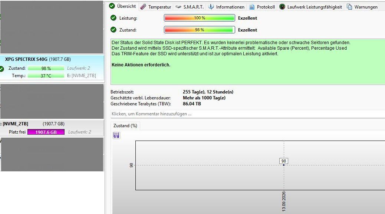This screenshot has width=385, height=214.
Task: Click the info icon on the Informationen tab
Action: (211, 7)
